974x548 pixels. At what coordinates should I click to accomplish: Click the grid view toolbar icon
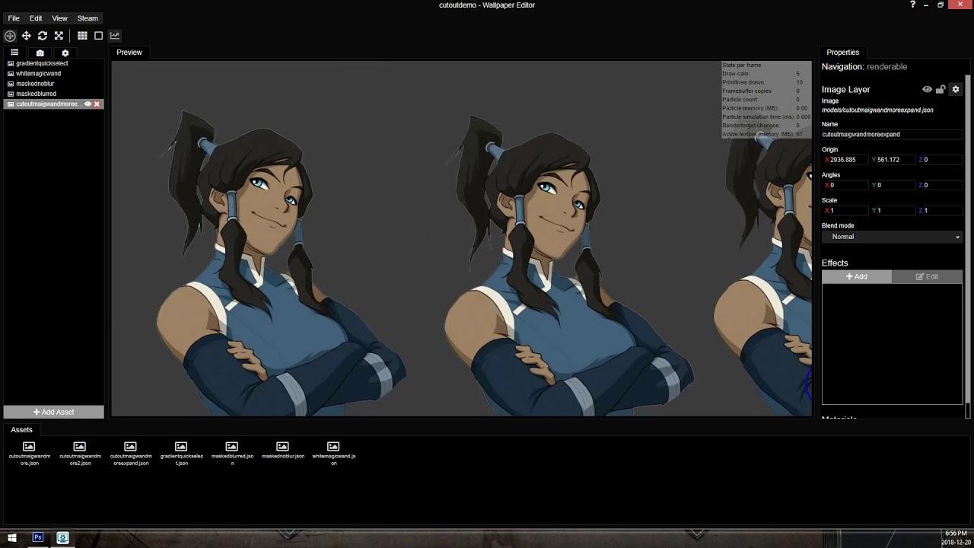coord(82,36)
